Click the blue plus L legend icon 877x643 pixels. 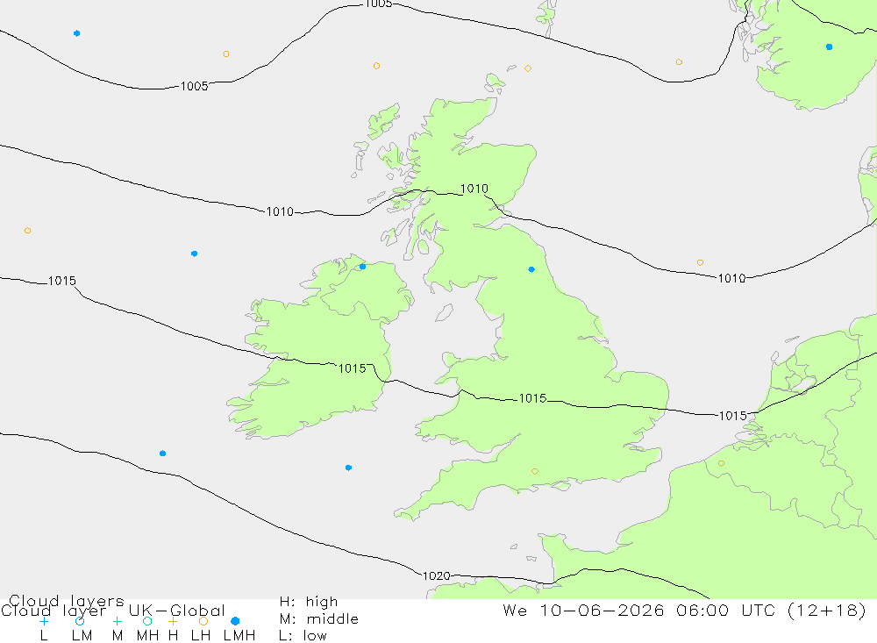[44, 621]
